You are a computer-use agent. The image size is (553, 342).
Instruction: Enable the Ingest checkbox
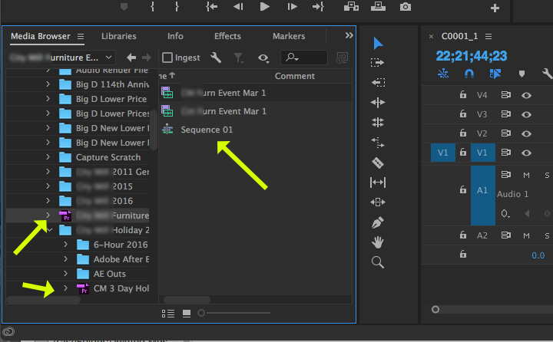pyautogui.click(x=167, y=58)
